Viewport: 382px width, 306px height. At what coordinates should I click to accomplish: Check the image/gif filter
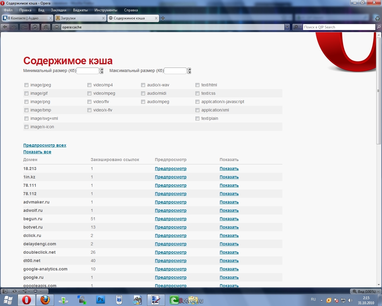tap(26, 94)
